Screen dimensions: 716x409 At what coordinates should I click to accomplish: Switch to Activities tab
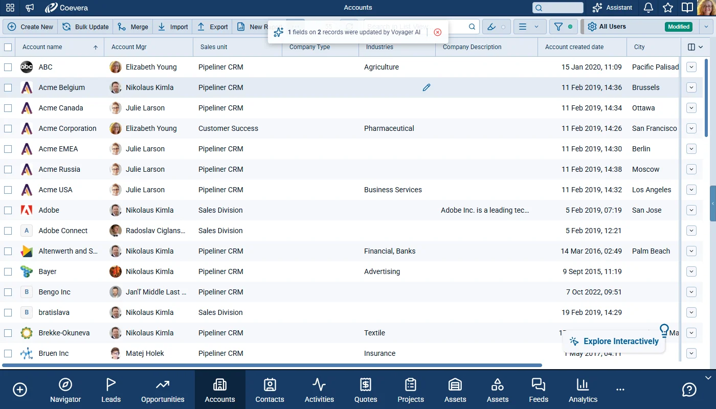click(x=319, y=390)
